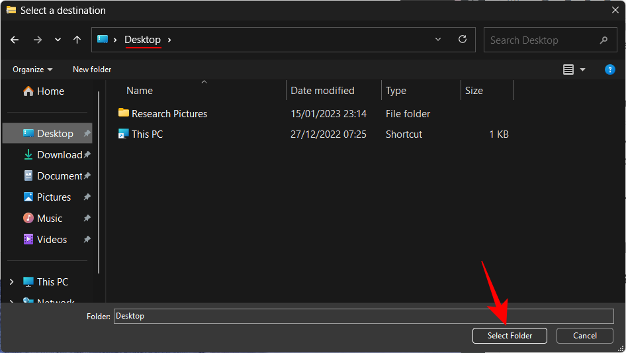Open Videos in the navigation pane
Image resolution: width=626 pixels, height=353 pixels.
point(45,240)
